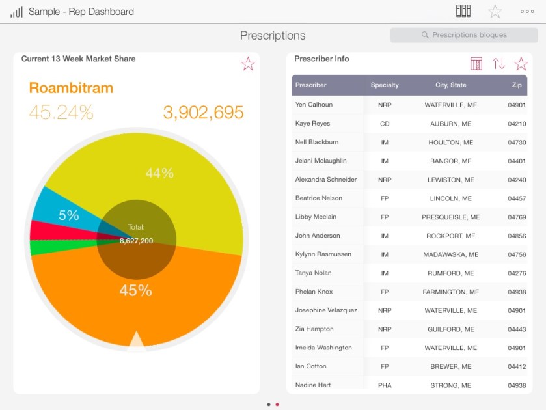The image size is (546, 410).
Task: Click the City, State column header
Action: tap(451, 85)
